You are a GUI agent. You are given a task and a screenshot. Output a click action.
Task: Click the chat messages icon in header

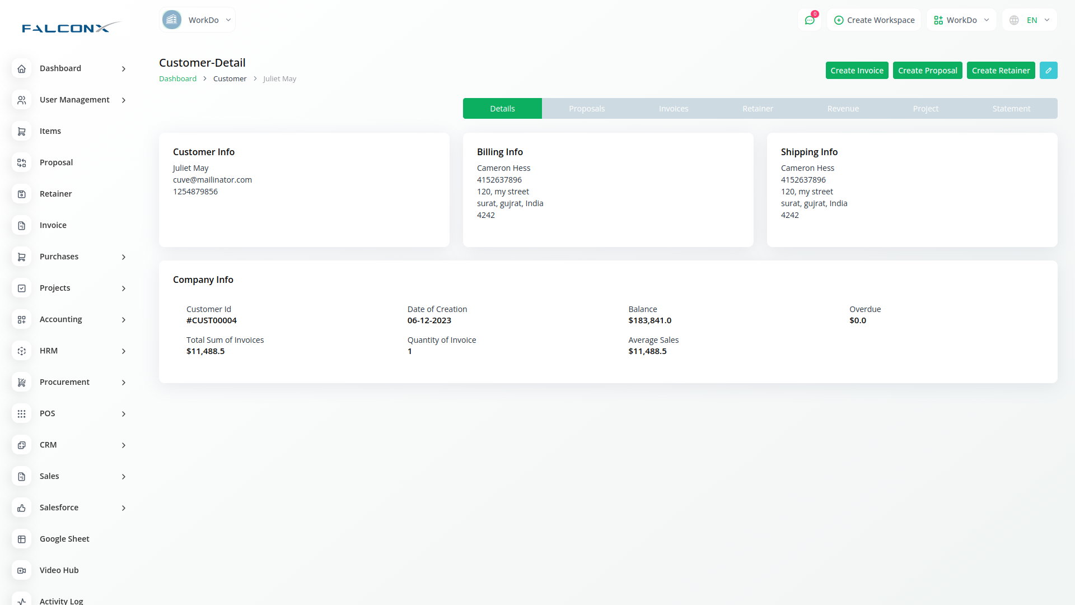(810, 20)
